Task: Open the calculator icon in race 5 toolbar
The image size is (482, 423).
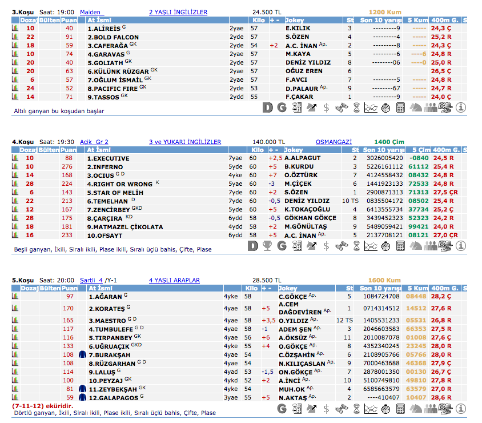Action: tap(400, 408)
